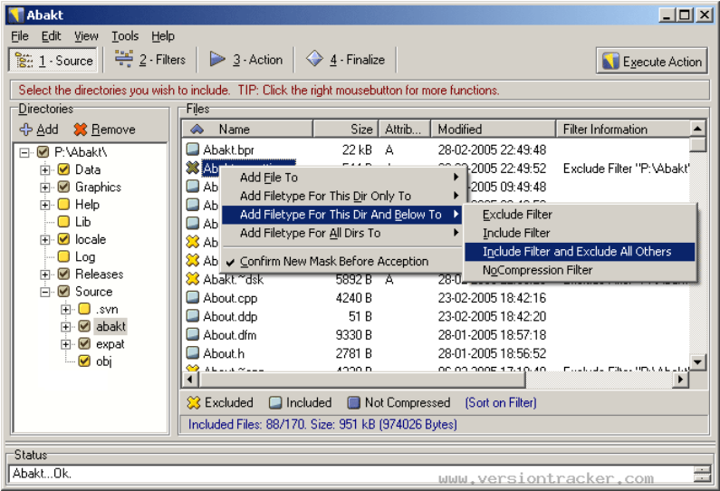Choose NoCompression Filter entry
Image resolution: width=720 pixels, height=491 pixels.
tap(580, 270)
